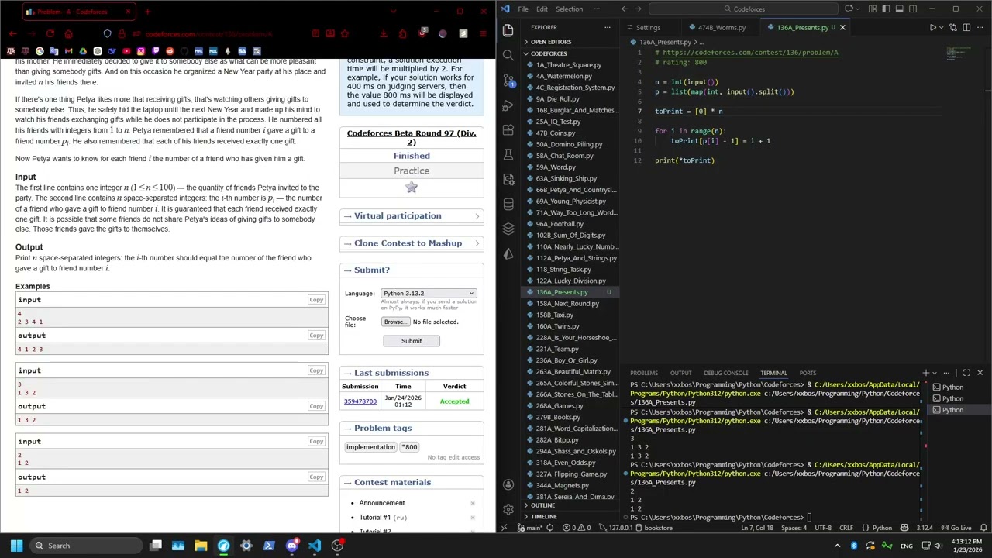The height and width of the screenshot is (558, 992).
Task: Open submission 359478700 link
Action: 360,401
